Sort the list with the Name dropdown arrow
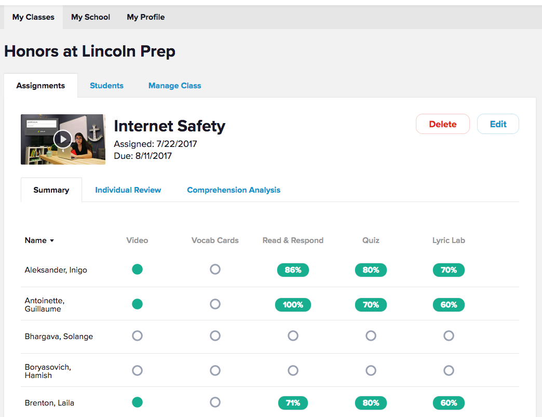This screenshot has height=417, width=542. pyautogui.click(x=51, y=240)
